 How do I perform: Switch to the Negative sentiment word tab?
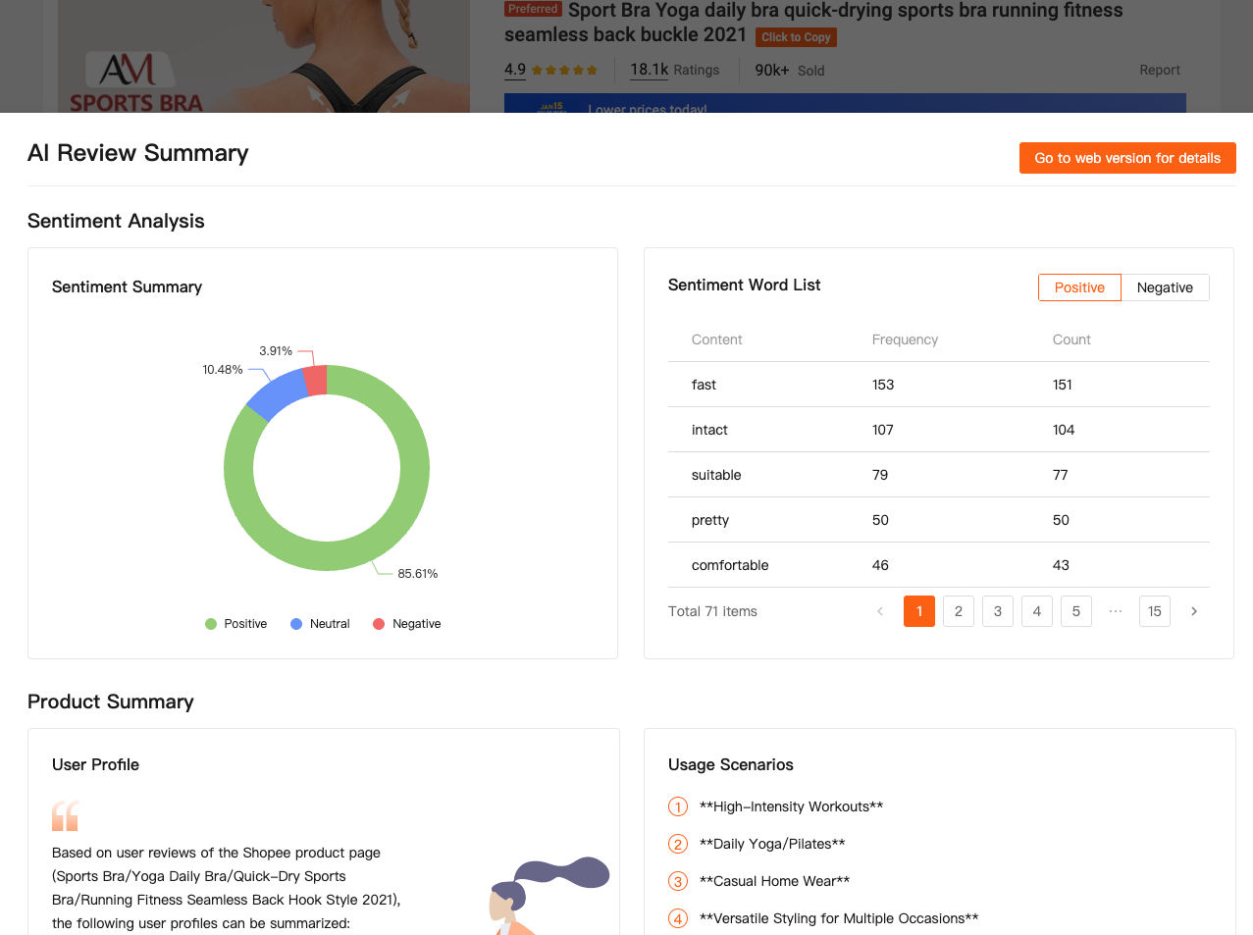point(1164,287)
